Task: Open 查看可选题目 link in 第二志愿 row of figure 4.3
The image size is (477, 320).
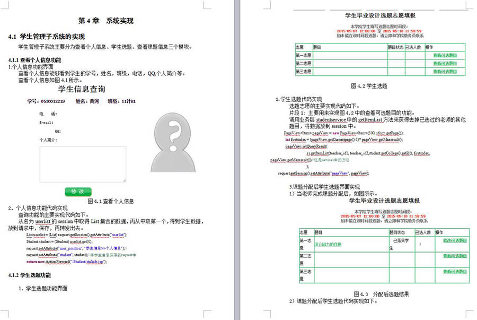Action: [455, 256]
